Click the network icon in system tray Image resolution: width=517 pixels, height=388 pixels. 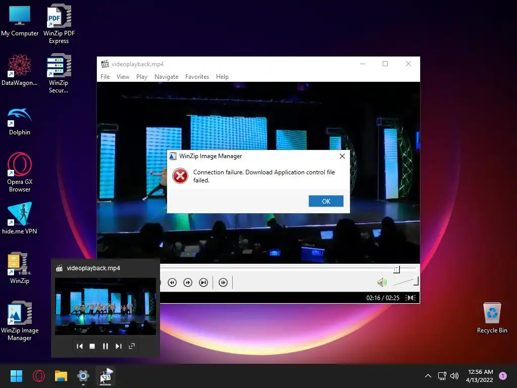click(442, 376)
